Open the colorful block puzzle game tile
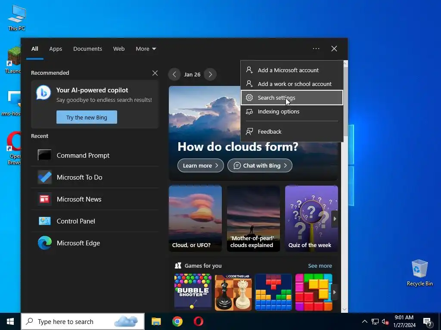 click(314, 292)
